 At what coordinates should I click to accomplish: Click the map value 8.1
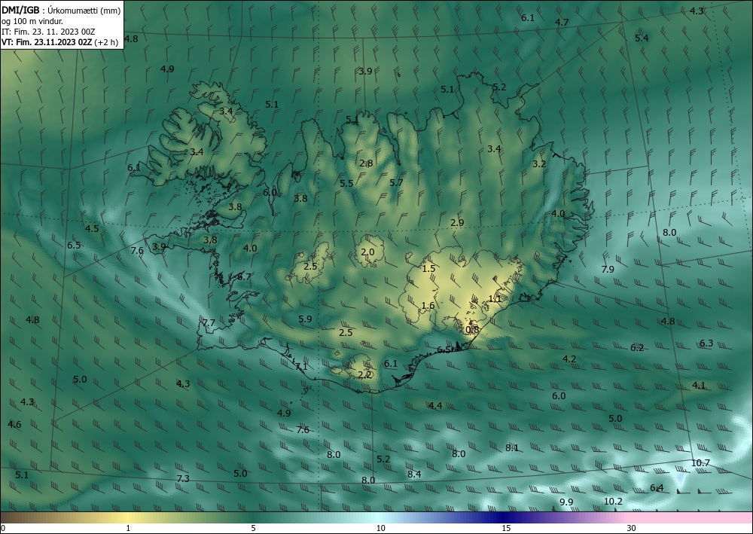click(512, 448)
